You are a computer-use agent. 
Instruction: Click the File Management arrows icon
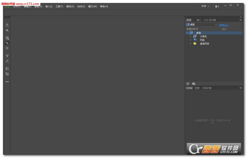tap(7, 30)
